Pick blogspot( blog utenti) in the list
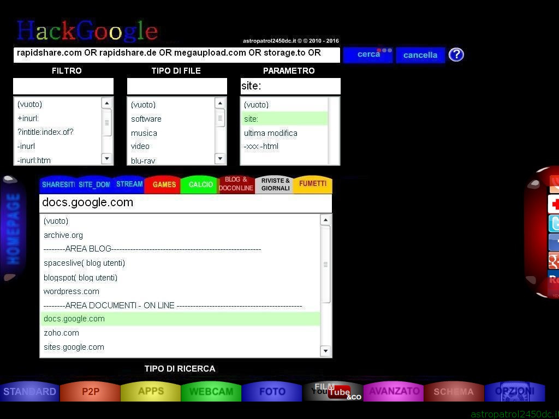The width and height of the screenshot is (559, 419). 180,277
